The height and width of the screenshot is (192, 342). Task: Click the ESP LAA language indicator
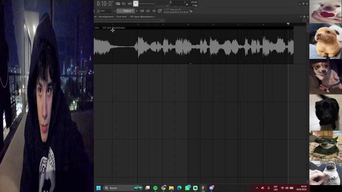click(275, 188)
